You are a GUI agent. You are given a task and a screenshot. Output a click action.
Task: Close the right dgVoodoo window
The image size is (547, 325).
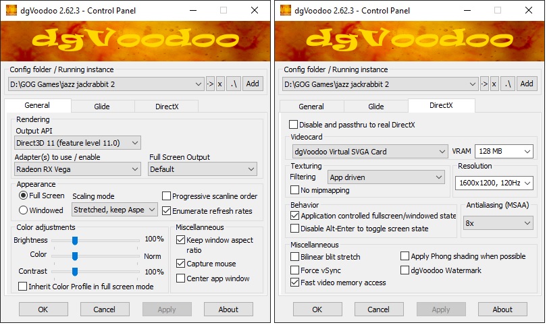[529, 10]
